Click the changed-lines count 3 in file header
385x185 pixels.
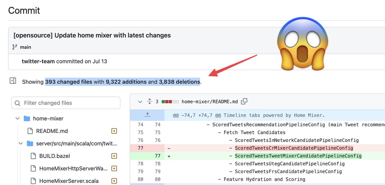tap(157, 101)
